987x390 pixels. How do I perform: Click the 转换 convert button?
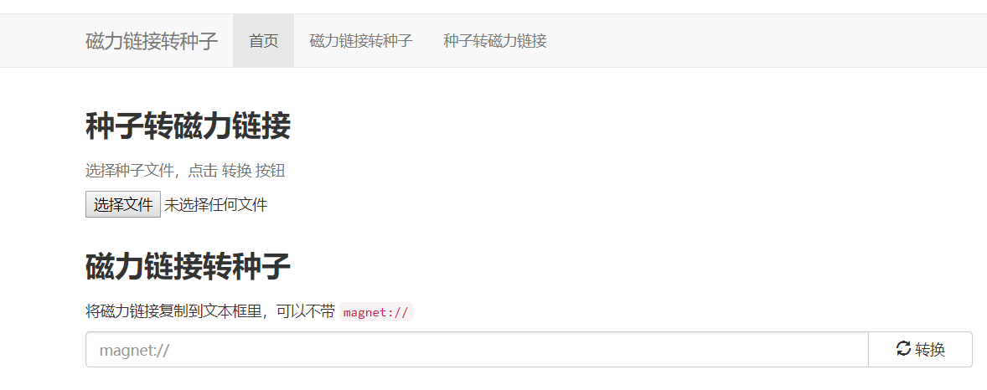point(920,350)
